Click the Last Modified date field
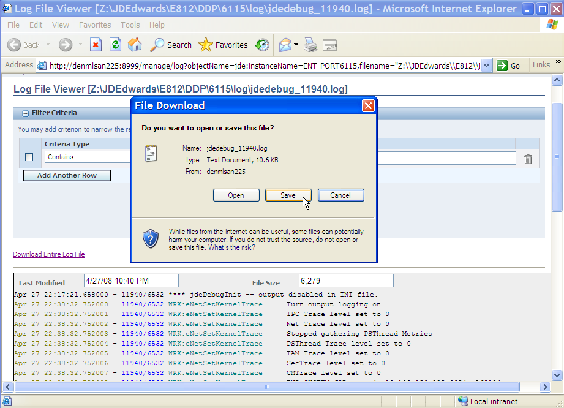The height and width of the screenshot is (408, 564). point(131,281)
